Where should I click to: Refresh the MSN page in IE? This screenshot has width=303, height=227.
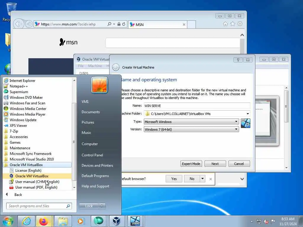(x=124, y=24)
